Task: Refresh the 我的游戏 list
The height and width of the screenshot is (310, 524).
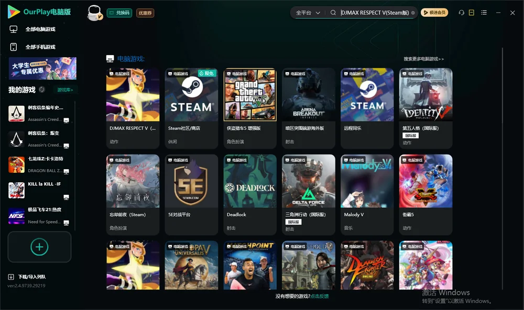Action: click(x=42, y=90)
